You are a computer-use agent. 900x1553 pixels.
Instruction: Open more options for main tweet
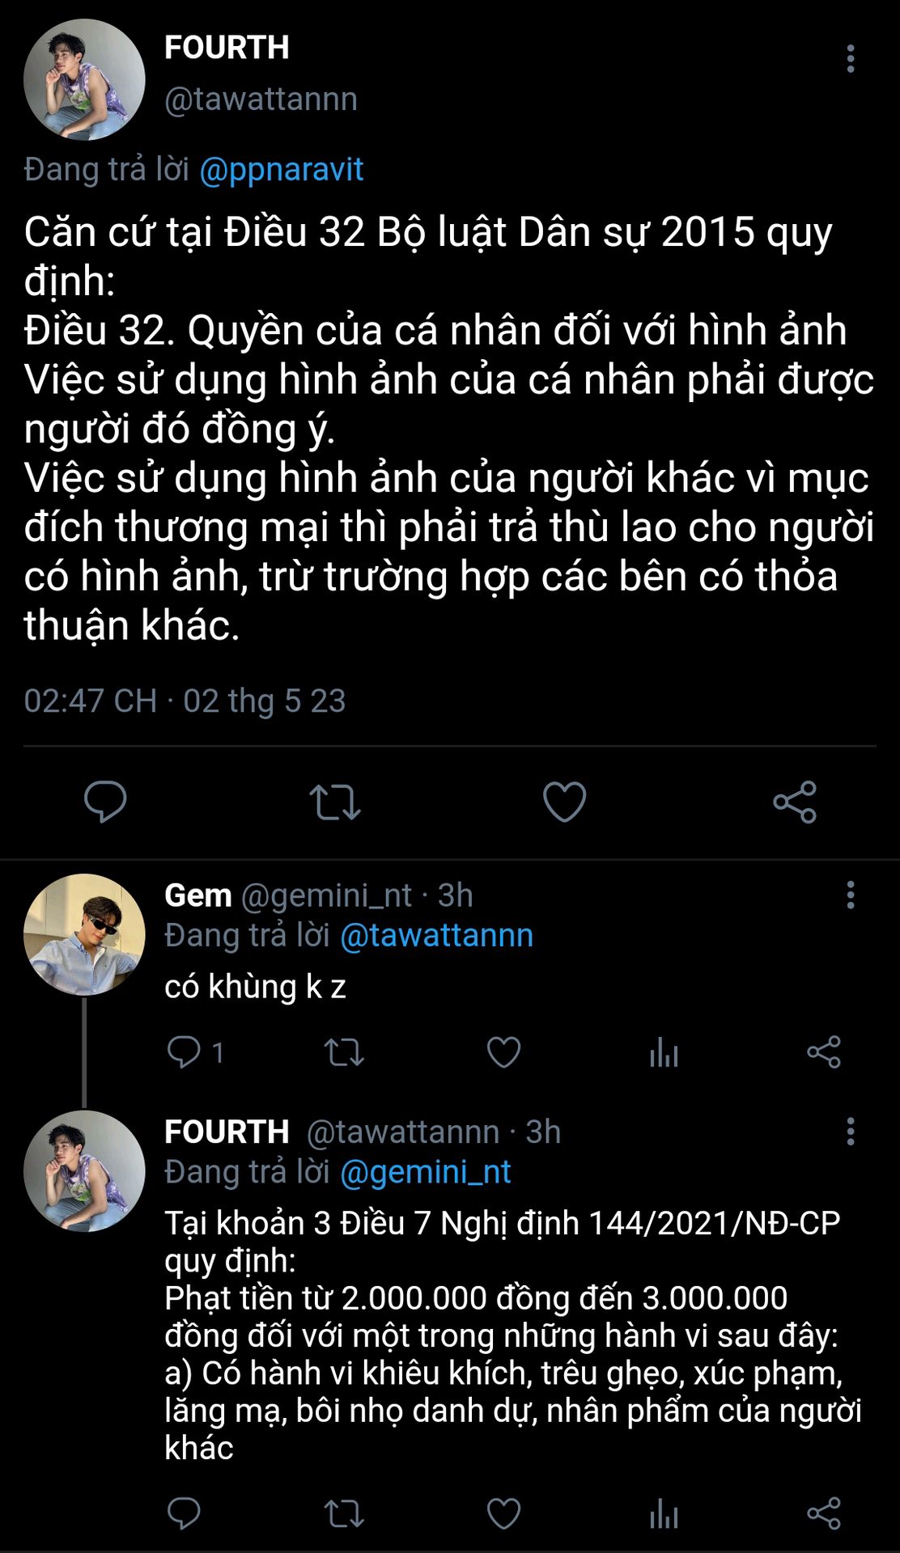pos(850,59)
